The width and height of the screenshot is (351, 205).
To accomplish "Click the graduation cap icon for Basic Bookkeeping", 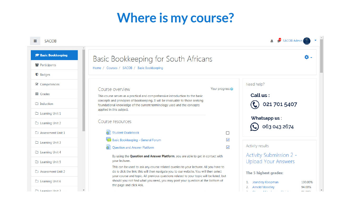I will pos(37,55).
